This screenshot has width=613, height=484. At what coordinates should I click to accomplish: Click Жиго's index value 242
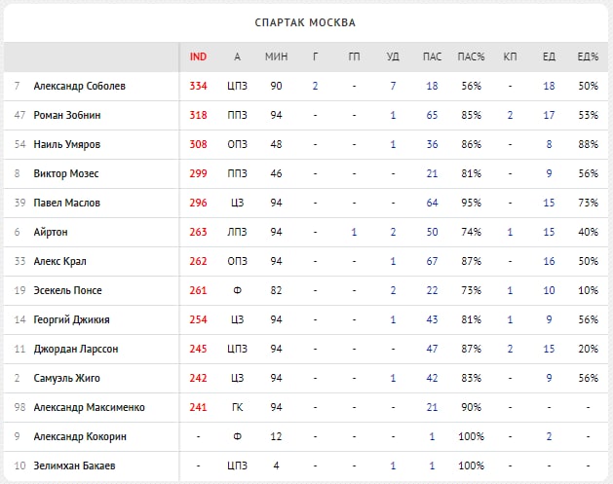(198, 378)
